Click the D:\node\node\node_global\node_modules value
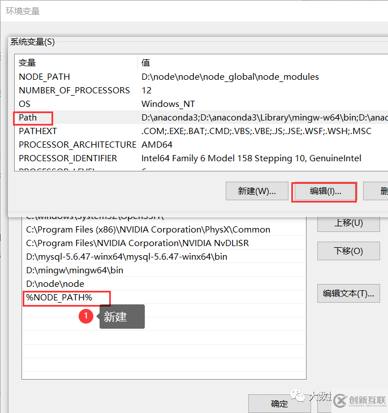Screen dimensions: 388x413 (x=230, y=77)
